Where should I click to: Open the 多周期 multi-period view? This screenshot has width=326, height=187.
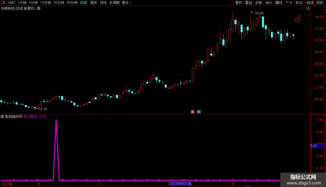[x=114, y=3]
